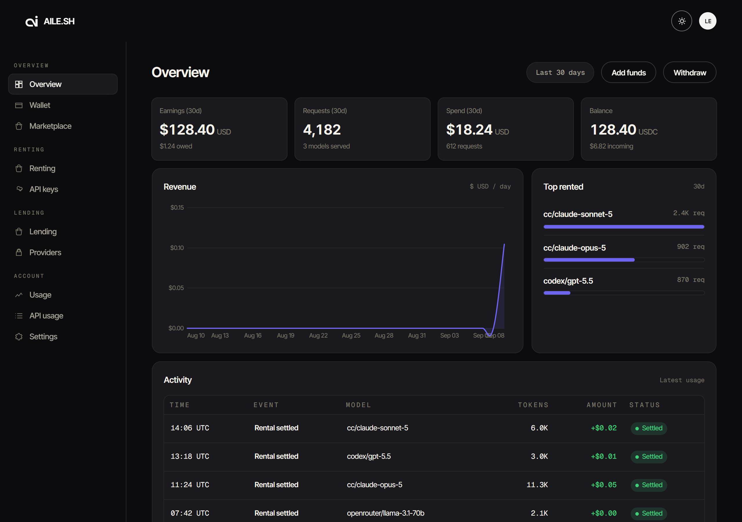Click the $ USD / day label
742x522 pixels.
point(490,186)
